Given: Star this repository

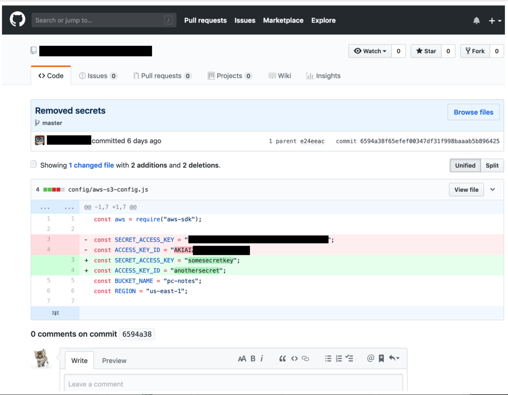Looking at the screenshot, I should click(x=426, y=51).
